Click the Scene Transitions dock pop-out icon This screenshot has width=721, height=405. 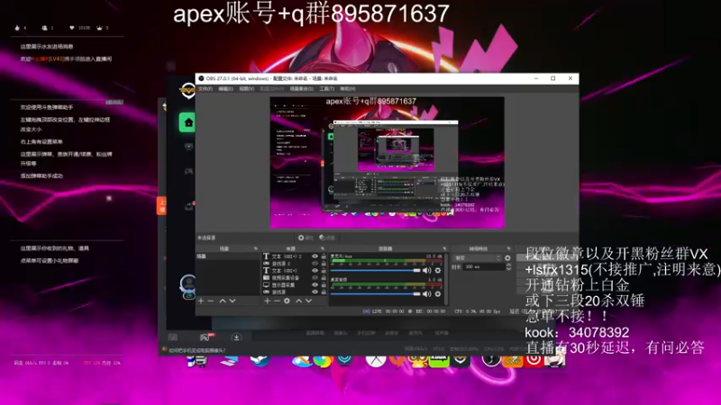click(508, 248)
